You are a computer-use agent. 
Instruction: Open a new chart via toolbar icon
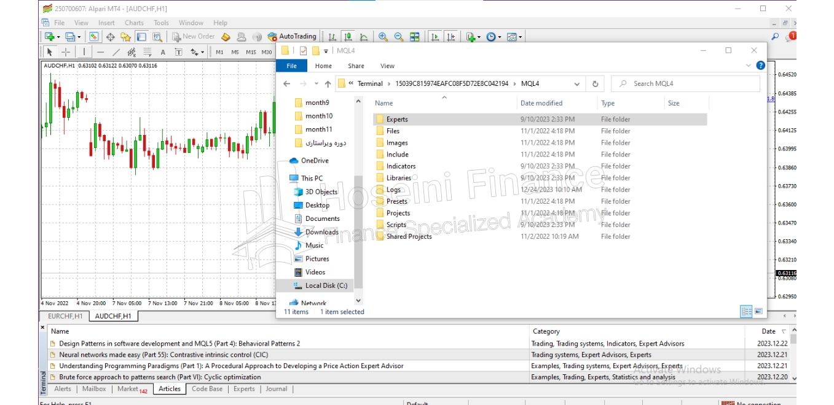click(x=49, y=37)
